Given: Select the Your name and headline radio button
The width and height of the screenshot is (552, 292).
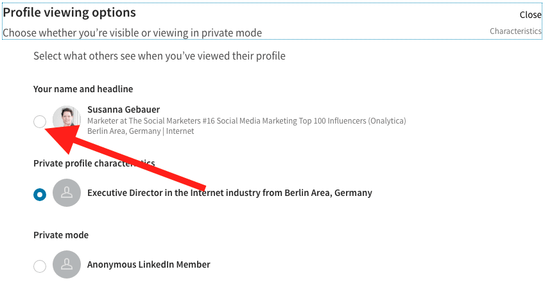Looking at the screenshot, I should (40, 122).
